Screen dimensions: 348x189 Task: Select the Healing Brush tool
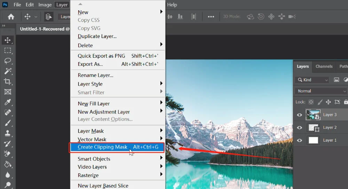point(8,112)
